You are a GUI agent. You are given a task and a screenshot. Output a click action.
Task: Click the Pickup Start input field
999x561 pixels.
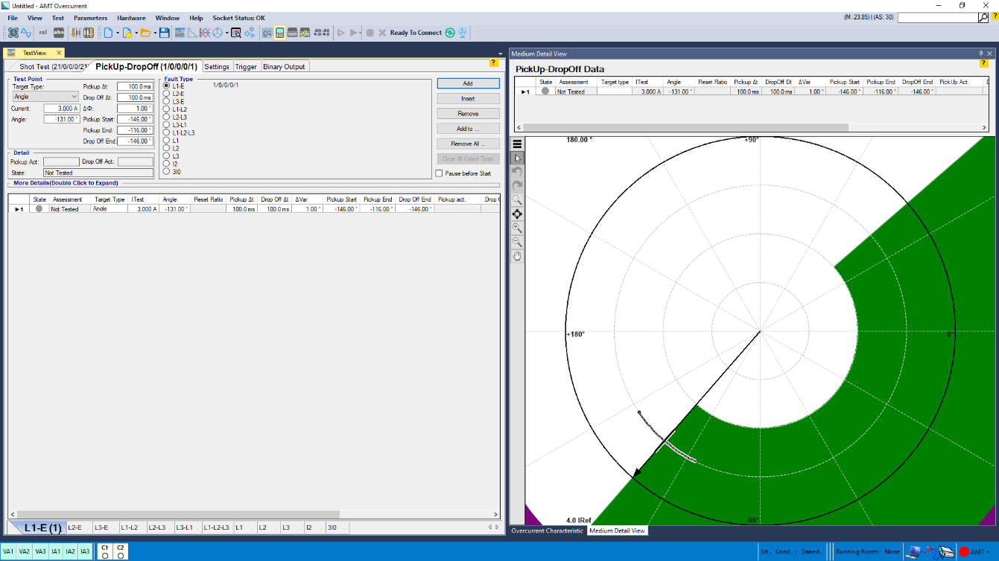coord(135,119)
